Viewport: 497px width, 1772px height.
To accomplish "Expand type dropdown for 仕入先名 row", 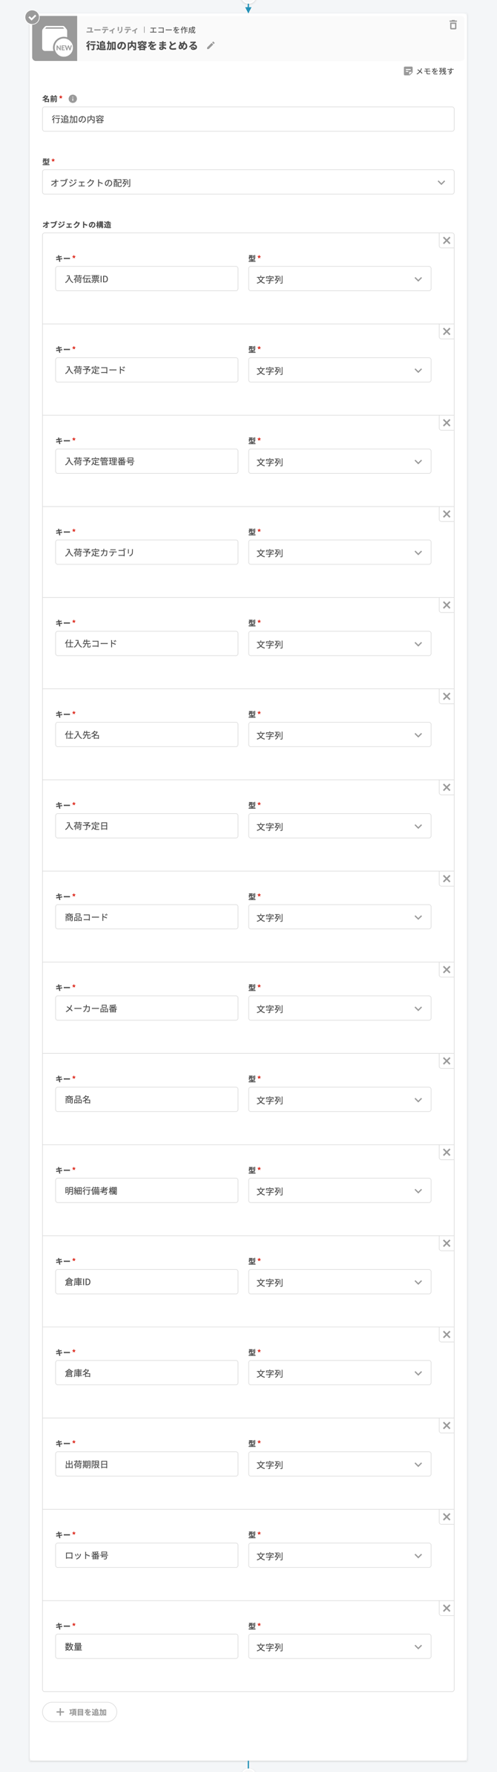I will (339, 735).
